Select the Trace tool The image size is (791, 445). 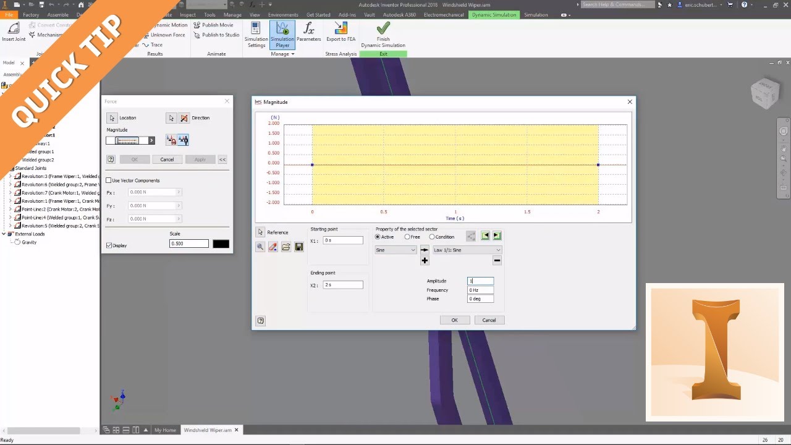153,44
